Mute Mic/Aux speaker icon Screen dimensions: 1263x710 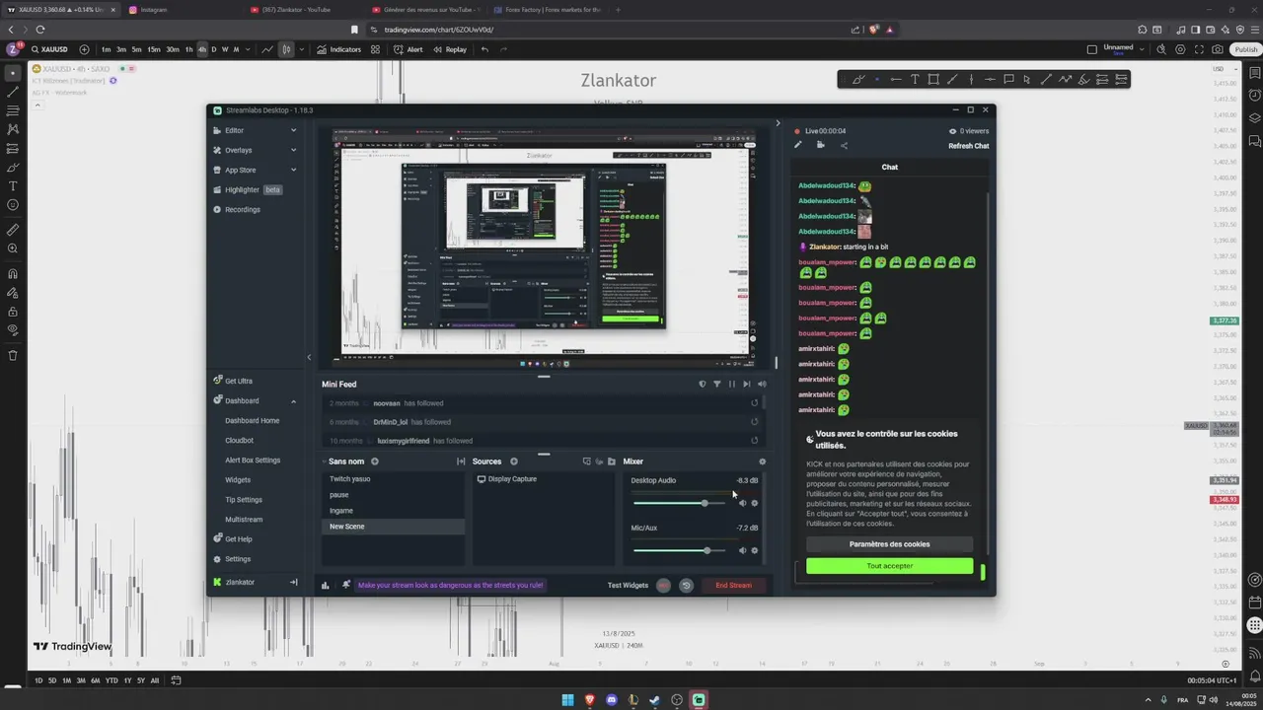point(743,550)
